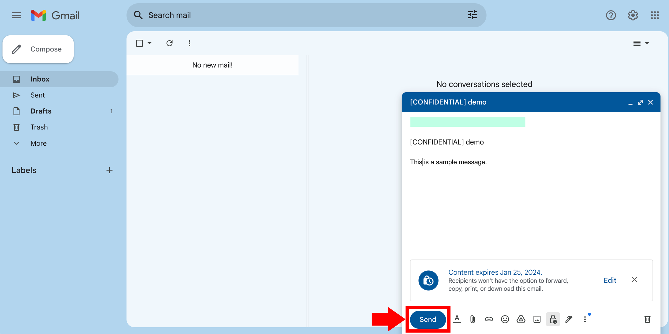669x334 pixels.
Task: Expand the More sidebar section
Action: point(38,143)
